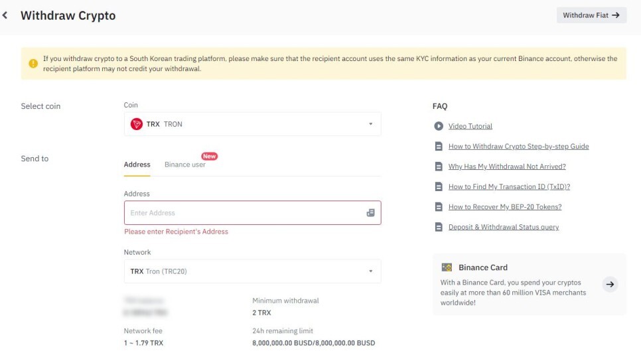
Task: Click the Please enter Recipient's Address error
Action: click(177, 232)
